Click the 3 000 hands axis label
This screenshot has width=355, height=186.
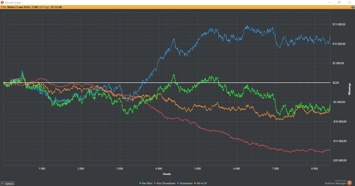click(x=120, y=169)
